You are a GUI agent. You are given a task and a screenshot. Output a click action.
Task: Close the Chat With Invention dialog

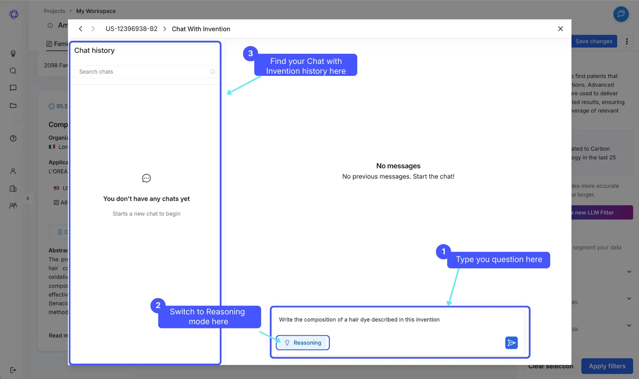click(x=560, y=29)
